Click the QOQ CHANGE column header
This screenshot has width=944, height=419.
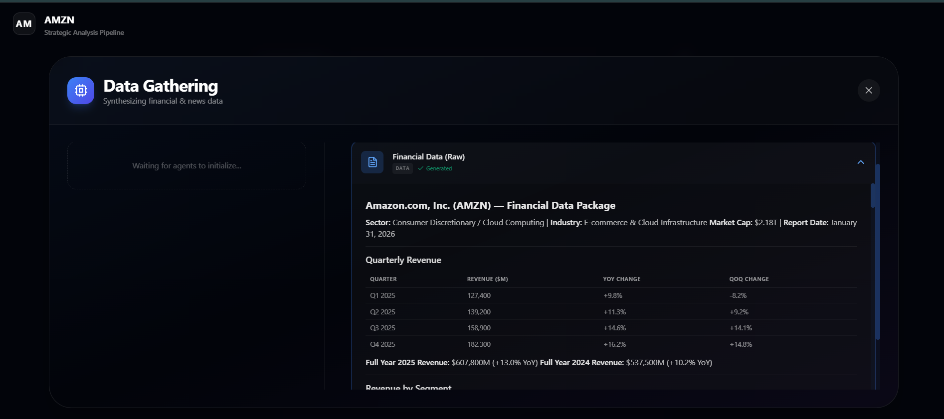click(749, 279)
